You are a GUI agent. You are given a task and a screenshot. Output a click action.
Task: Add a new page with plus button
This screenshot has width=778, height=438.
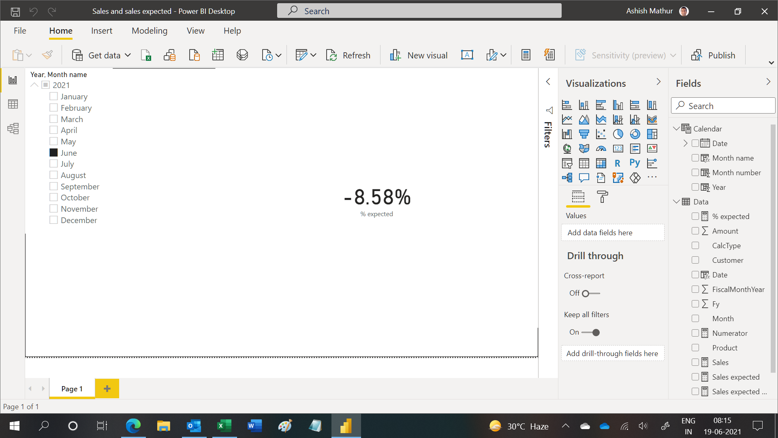pos(107,389)
